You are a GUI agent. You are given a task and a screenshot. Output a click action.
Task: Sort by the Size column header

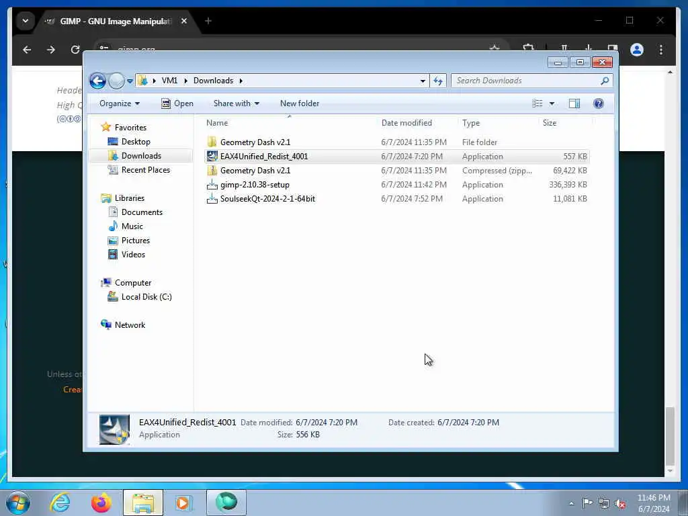pos(550,123)
